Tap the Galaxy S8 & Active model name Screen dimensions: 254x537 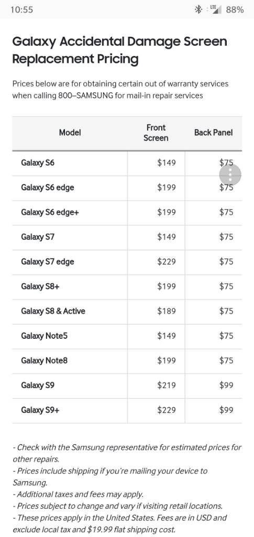coord(53,311)
